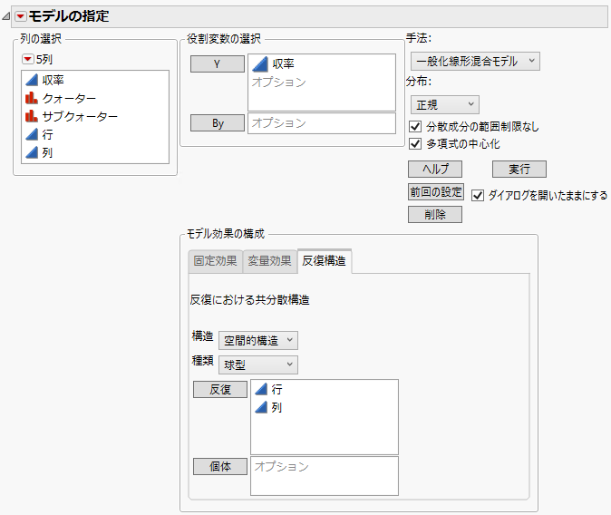Select the 行 column icon in column list
Viewport: 611px width, 515px height.
(31, 135)
